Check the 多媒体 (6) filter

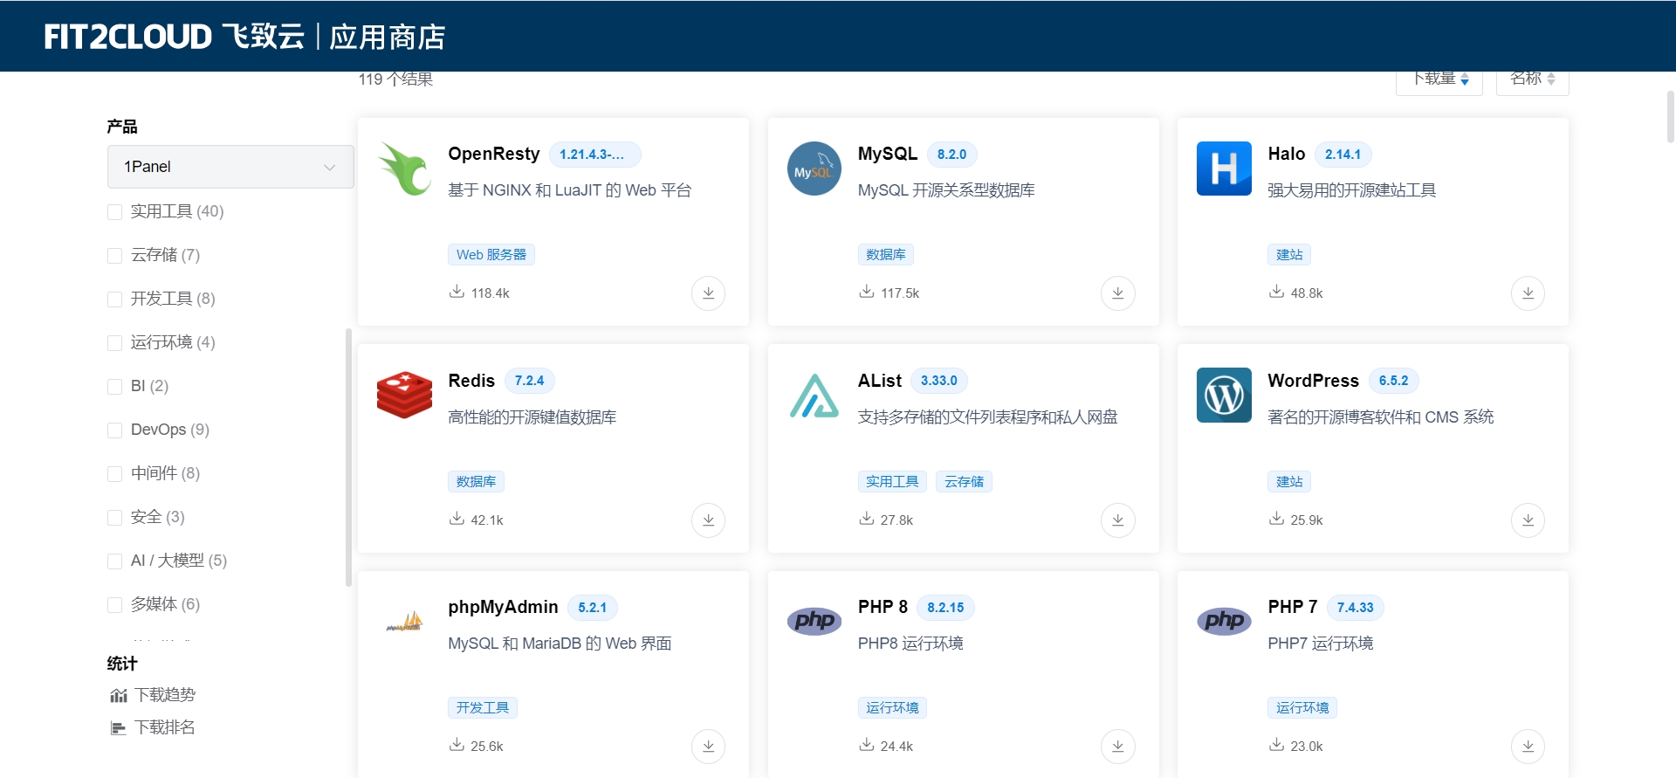point(114,605)
